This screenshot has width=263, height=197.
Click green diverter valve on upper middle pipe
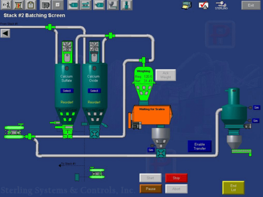coord(110,36)
